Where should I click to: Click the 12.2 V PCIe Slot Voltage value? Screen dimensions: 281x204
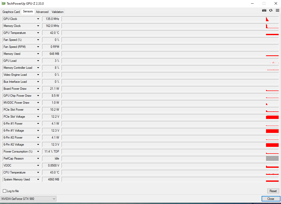51,117
